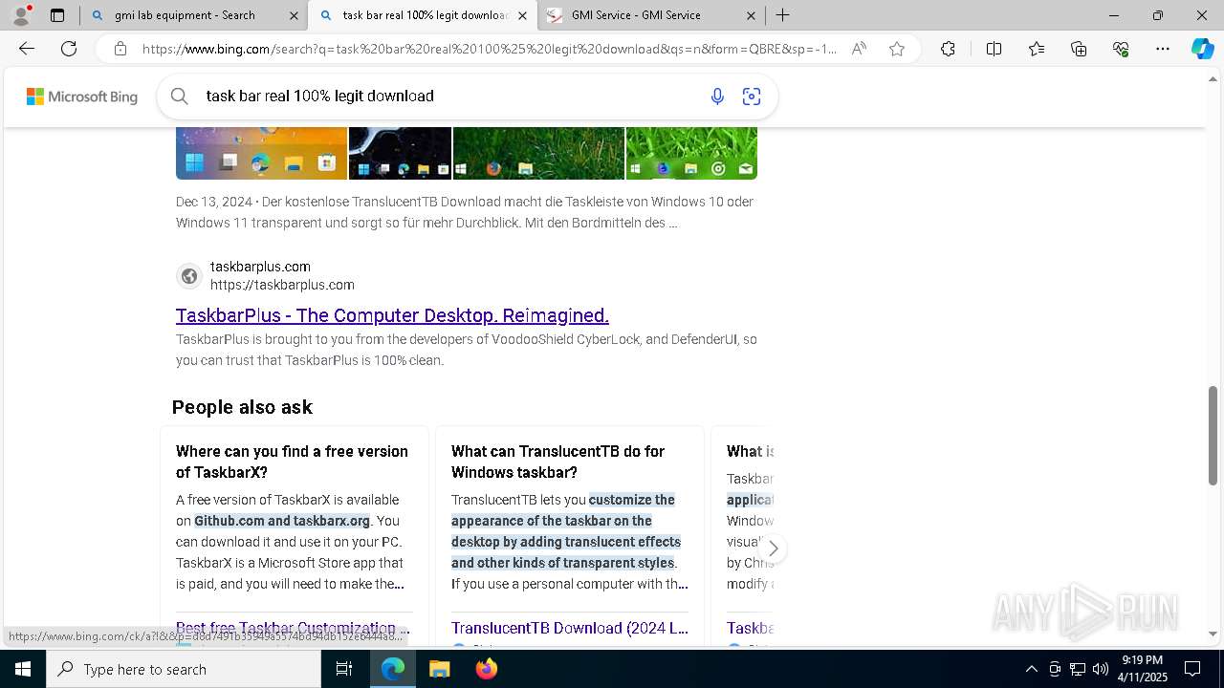Open the taskbar clock and date
This screenshot has height=688, width=1224.
[x=1142, y=669]
